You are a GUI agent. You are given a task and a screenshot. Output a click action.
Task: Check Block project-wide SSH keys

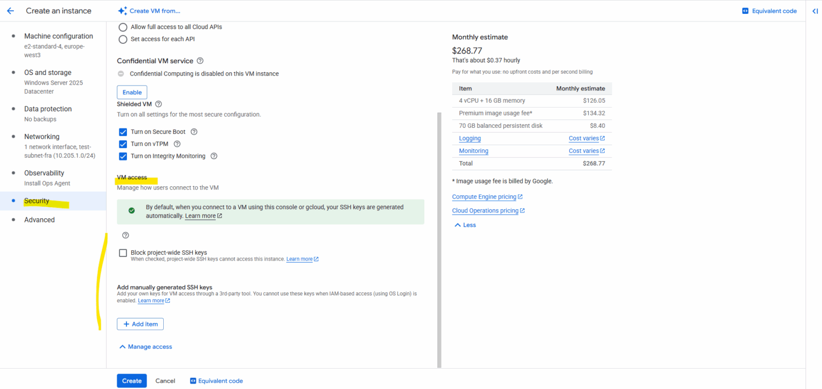[123, 253]
